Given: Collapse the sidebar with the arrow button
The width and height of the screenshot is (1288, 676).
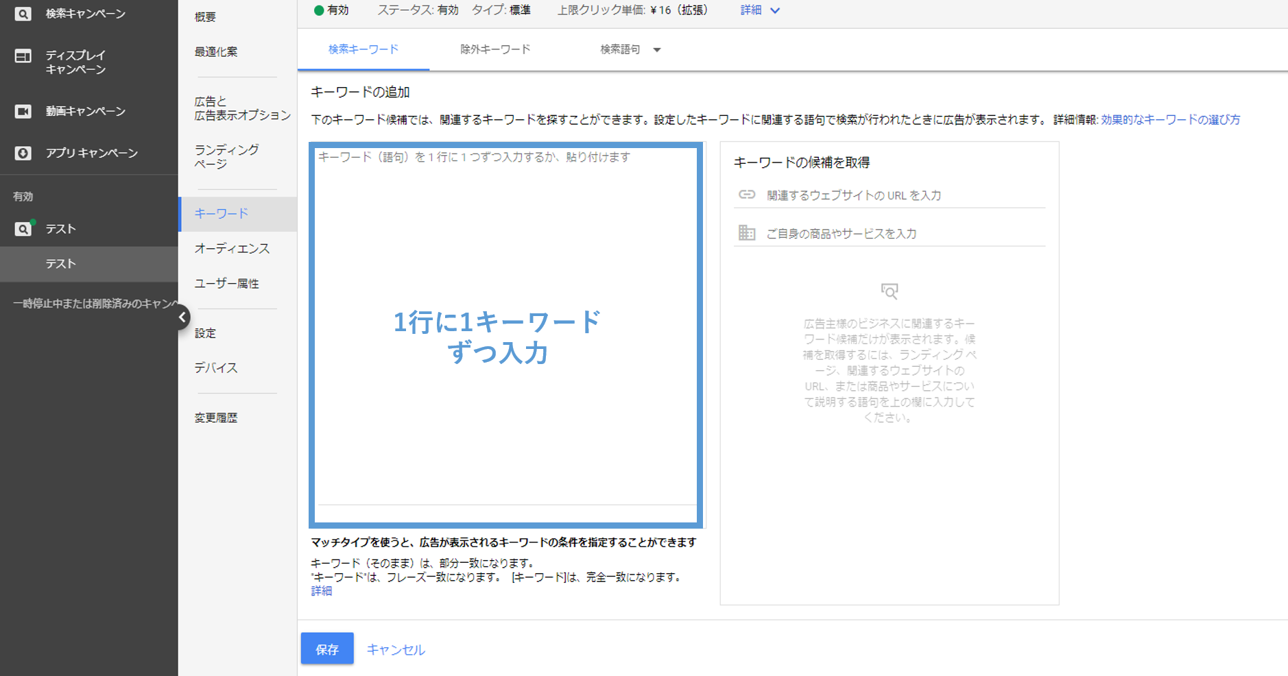Looking at the screenshot, I should pos(182,317).
